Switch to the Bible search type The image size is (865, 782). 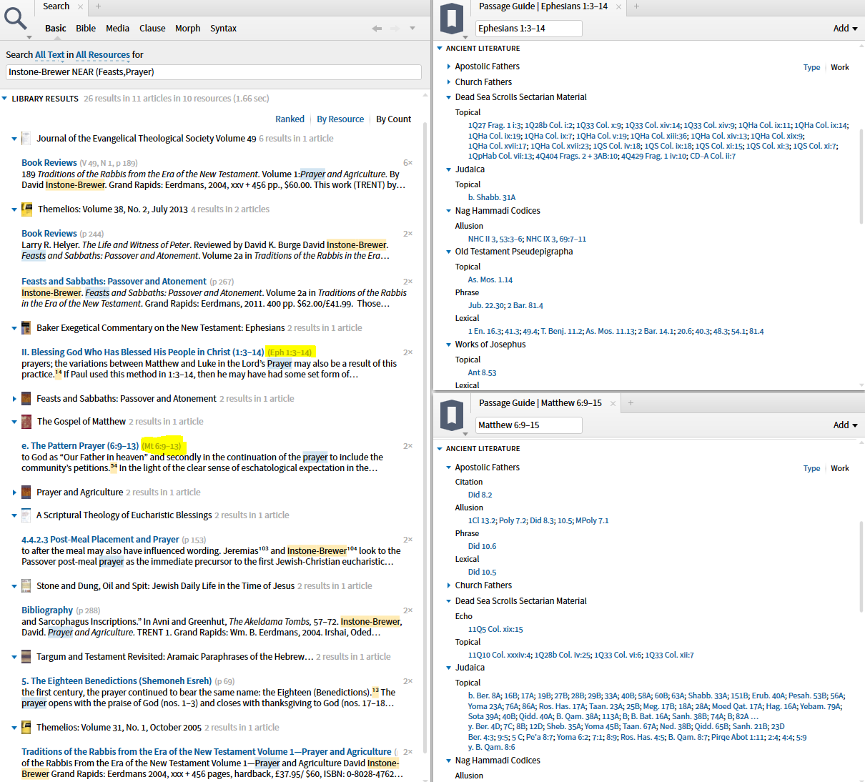coord(86,29)
